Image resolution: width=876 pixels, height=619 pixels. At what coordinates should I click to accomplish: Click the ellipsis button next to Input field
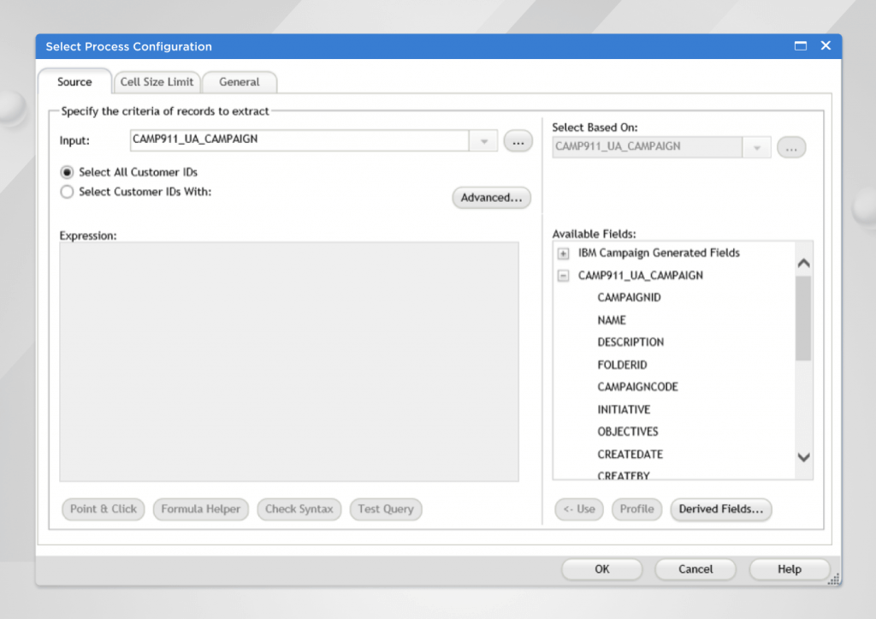tap(518, 141)
